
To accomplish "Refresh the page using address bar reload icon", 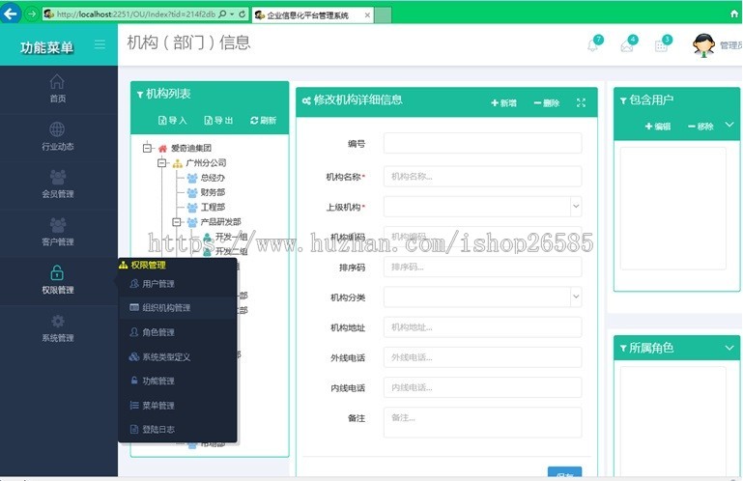I will click(x=243, y=14).
